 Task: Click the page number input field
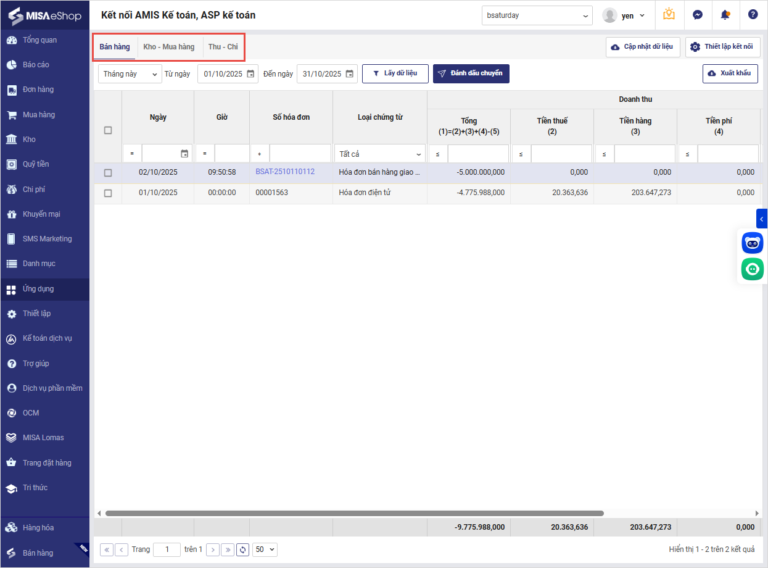point(167,549)
